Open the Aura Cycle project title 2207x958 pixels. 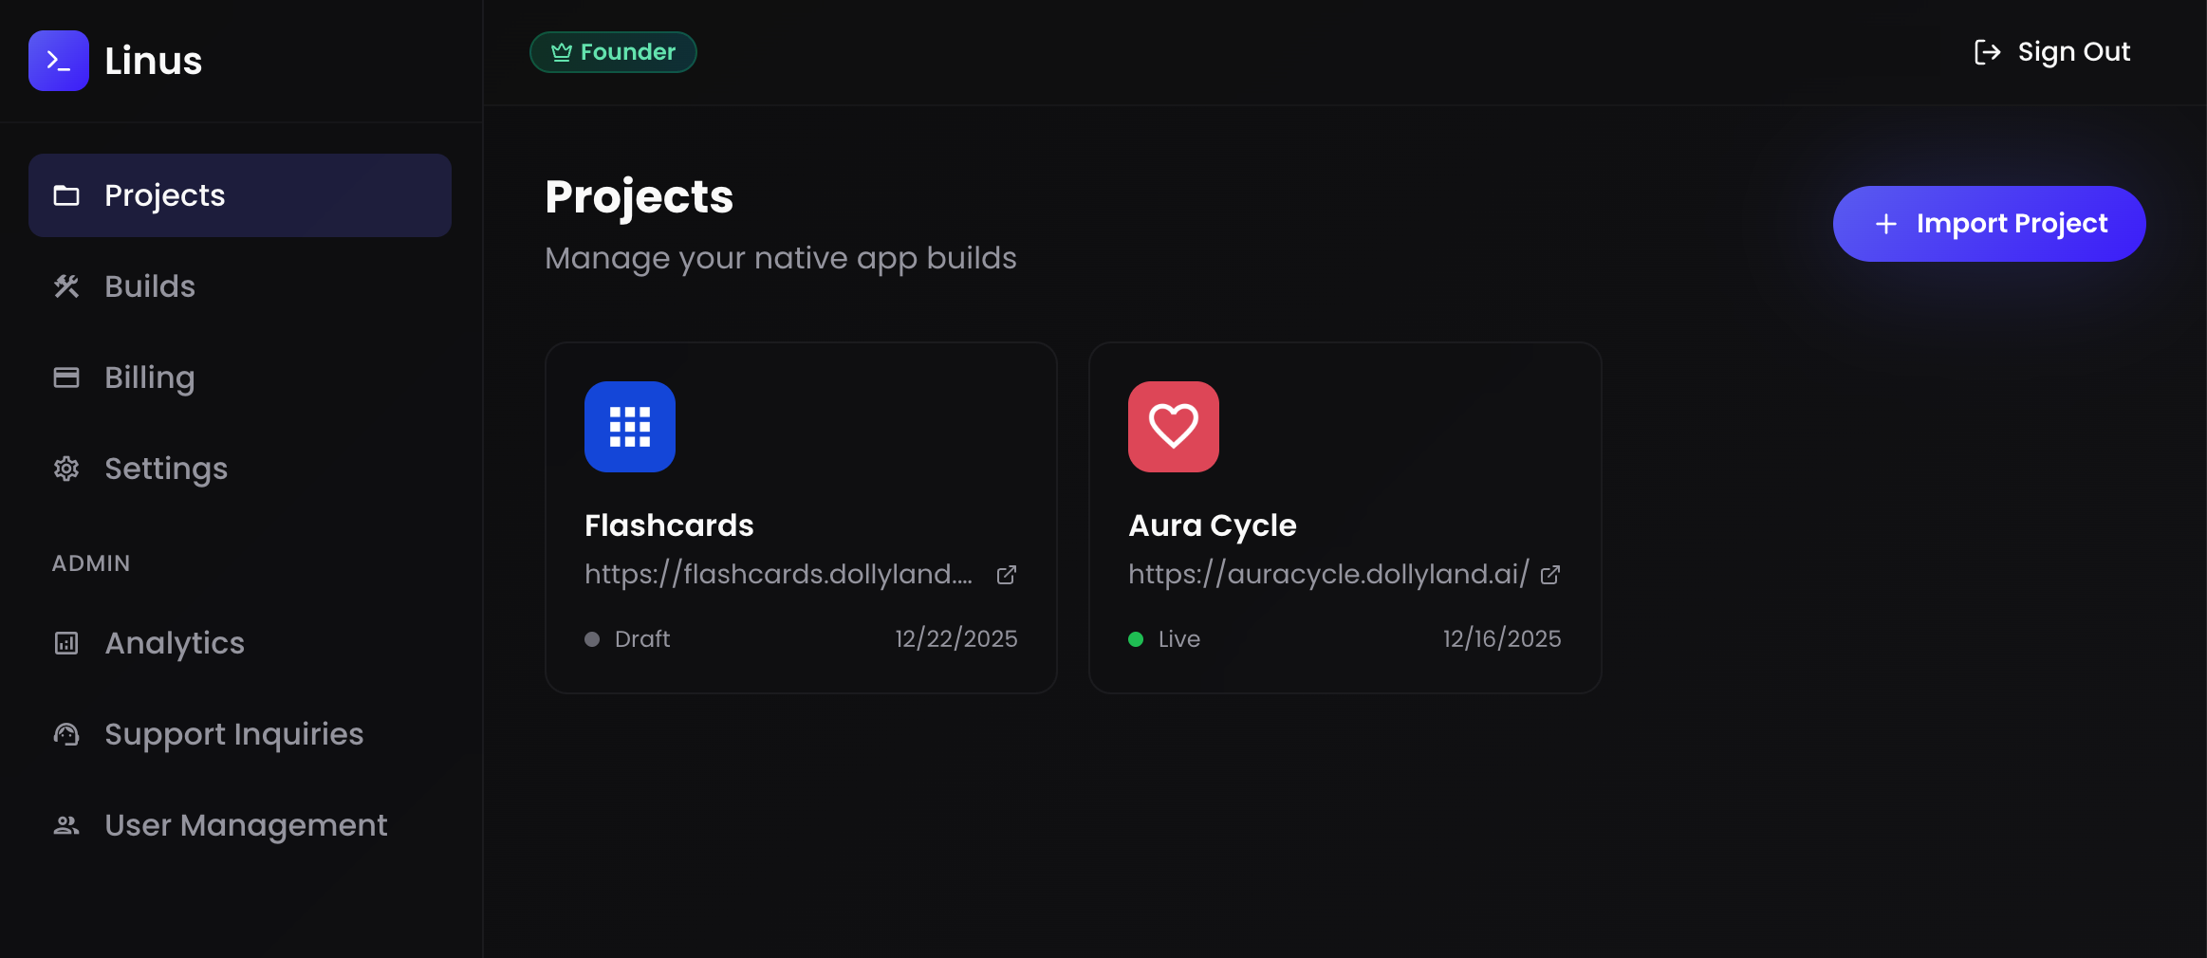click(1212, 525)
